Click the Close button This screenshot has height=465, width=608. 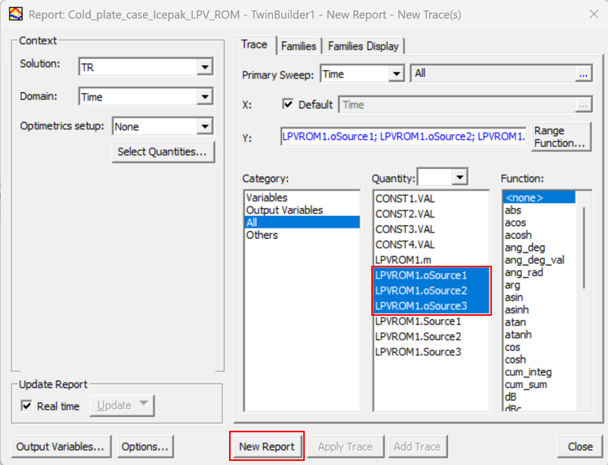[580, 447]
